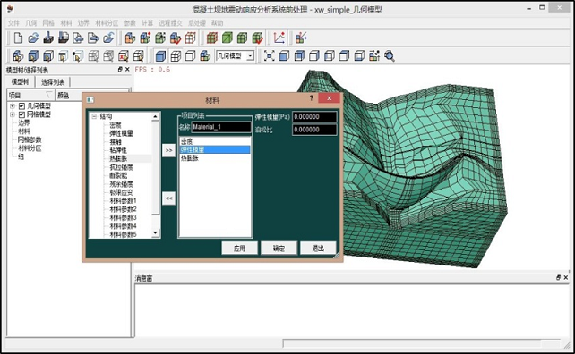The width and height of the screenshot is (575, 354).
Task: Float the 模型树/选择列表 panel
Action: pyautogui.click(x=120, y=69)
